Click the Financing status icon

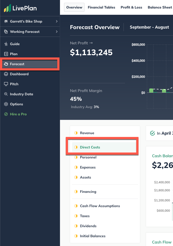tap(76, 192)
